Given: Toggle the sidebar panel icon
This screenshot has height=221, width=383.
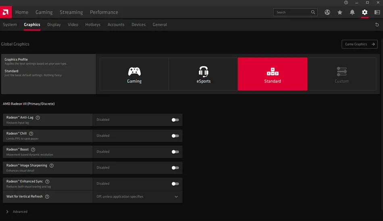Looking at the screenshot, I should point(377,12).
